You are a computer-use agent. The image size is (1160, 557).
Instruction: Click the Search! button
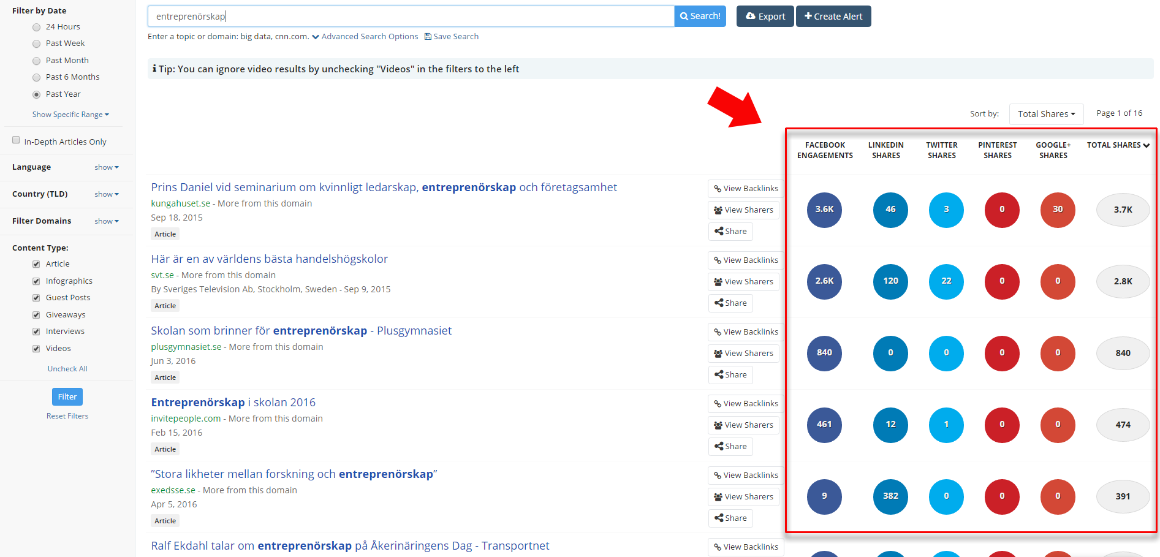700,17
